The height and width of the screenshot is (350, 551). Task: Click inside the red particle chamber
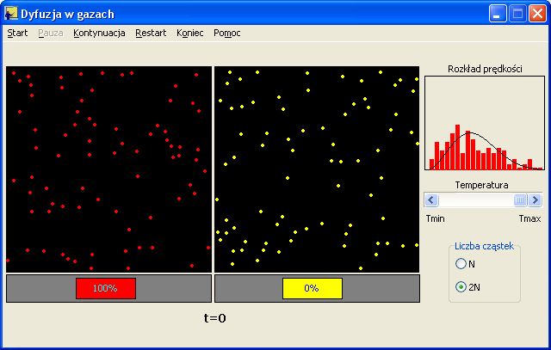108,169
